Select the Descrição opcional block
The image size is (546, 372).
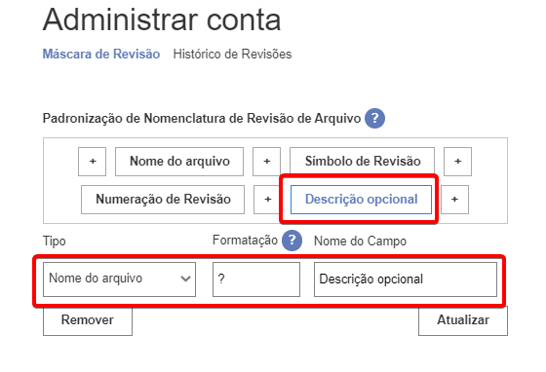click(x=361, y=200)
